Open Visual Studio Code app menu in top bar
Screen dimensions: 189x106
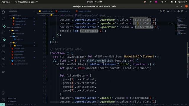(x=26, y=2)
